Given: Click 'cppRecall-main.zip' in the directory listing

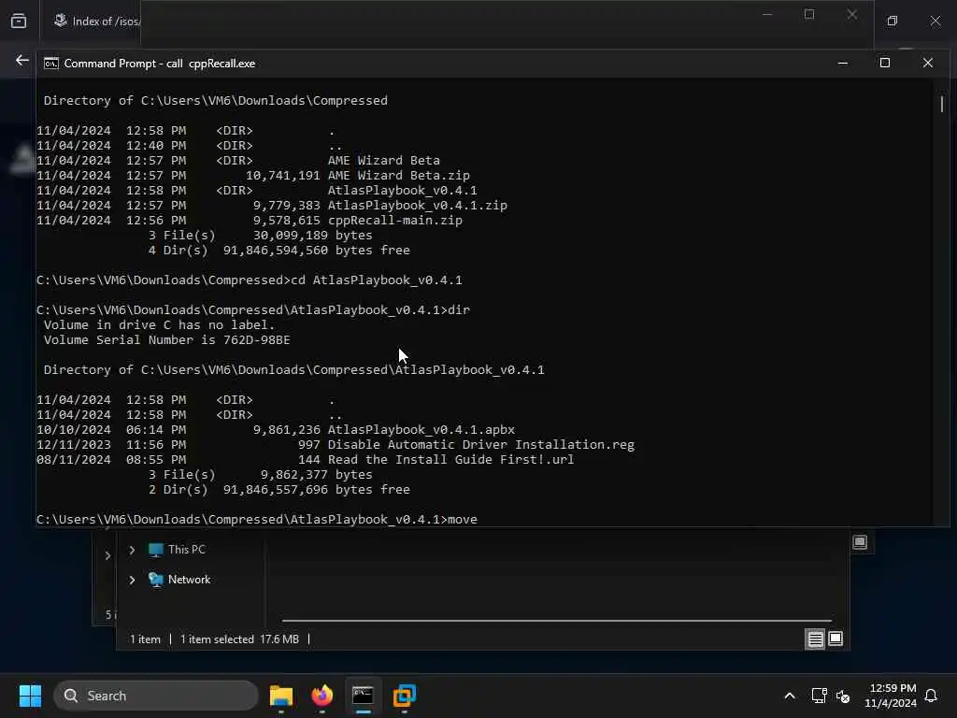Looking at the screenshot, I should (395, 221).
